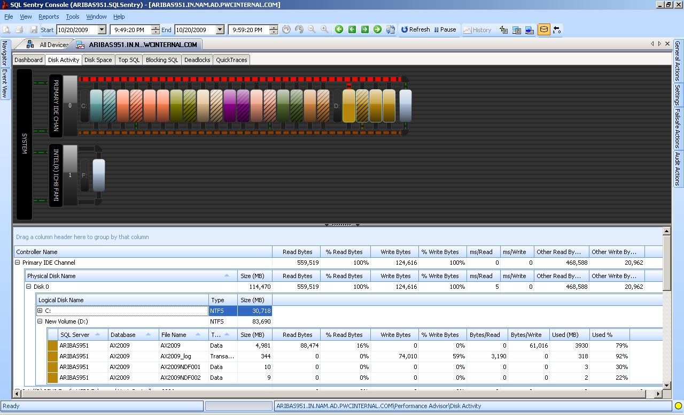This screenshot has height=415, width=684.
Task: Collapse the Disk 0 row
Action: click(29, 287)
